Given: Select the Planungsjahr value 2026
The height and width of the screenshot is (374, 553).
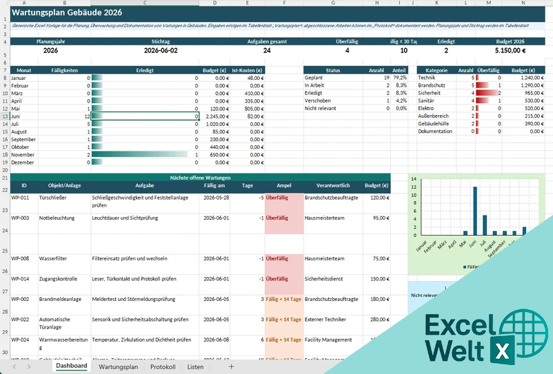Looking at the screenshot, I should [50, 50].
